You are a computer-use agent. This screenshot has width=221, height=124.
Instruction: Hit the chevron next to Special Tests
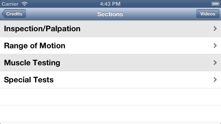tap(215, 80)
